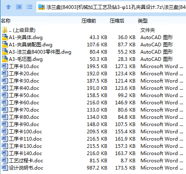
Task: Click the Word icon of 工序卡80.doc
Action: click(5, 117)
